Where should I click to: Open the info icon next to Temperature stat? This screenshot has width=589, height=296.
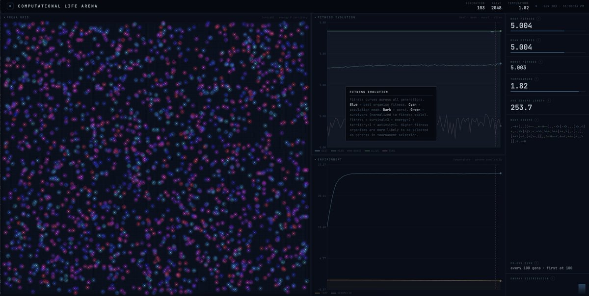click(x=535, y=78)
